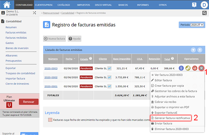Image resolution: width=209 pixels, height=135 pixels.
Task: Click the download icon in list header
Action: pyautogui.click(x=200, y=50)
